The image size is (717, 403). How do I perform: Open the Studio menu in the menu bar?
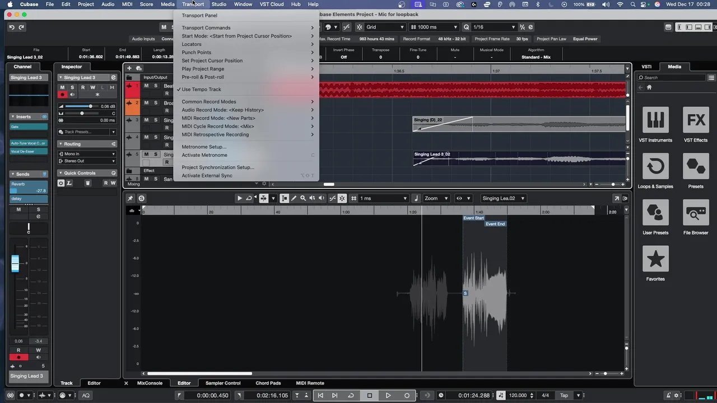[x=218, y=4]
